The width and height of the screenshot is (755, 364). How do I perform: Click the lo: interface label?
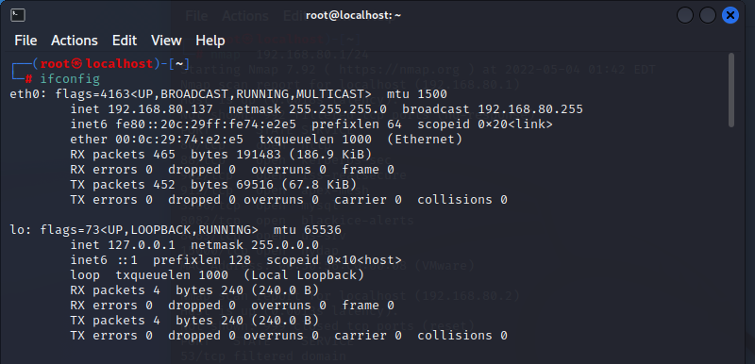click(x=21, y=230)
